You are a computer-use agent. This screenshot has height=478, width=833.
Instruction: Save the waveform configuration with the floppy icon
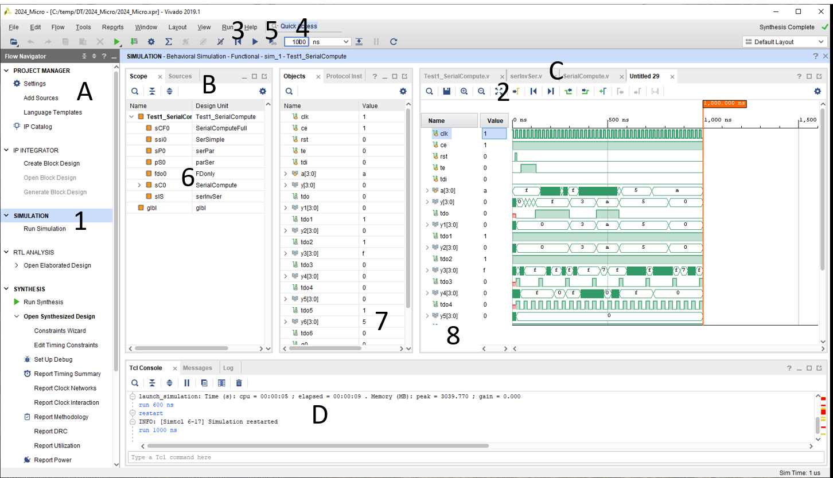tap(446, 91)
